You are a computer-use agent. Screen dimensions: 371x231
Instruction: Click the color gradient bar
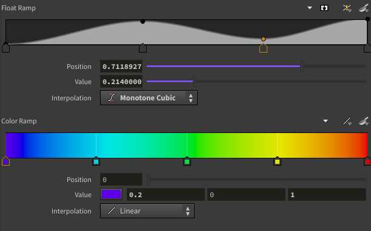tap(187, 145)
